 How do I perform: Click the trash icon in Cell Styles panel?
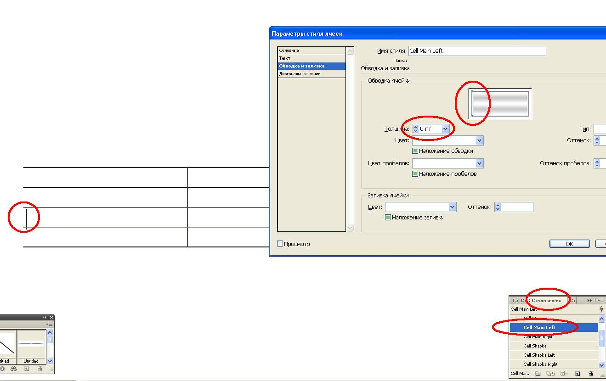tap(591, 374)
